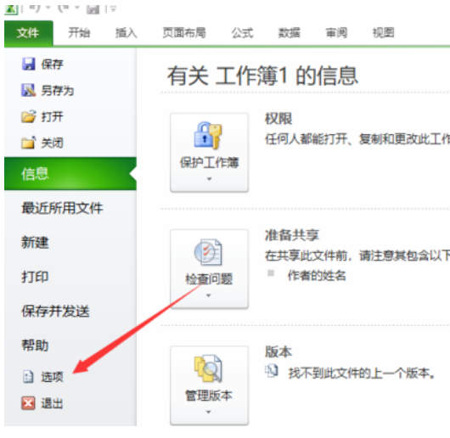
Task: Click the 在共享此文件前 description text
Action: [x=357, y=255]
